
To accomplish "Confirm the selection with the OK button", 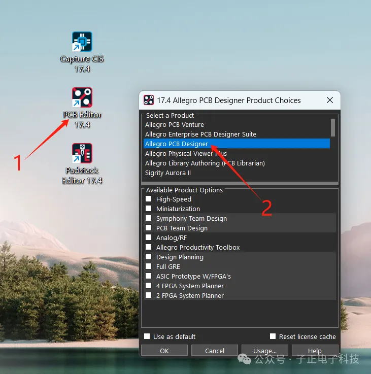I will coord(164,351).
